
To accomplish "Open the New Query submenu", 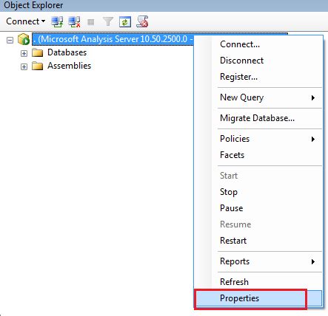I will [x=258, y=97].
